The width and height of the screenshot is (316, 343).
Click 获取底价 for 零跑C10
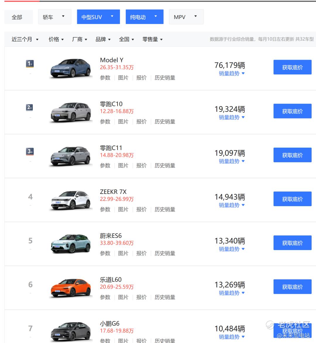coord(292,111)
